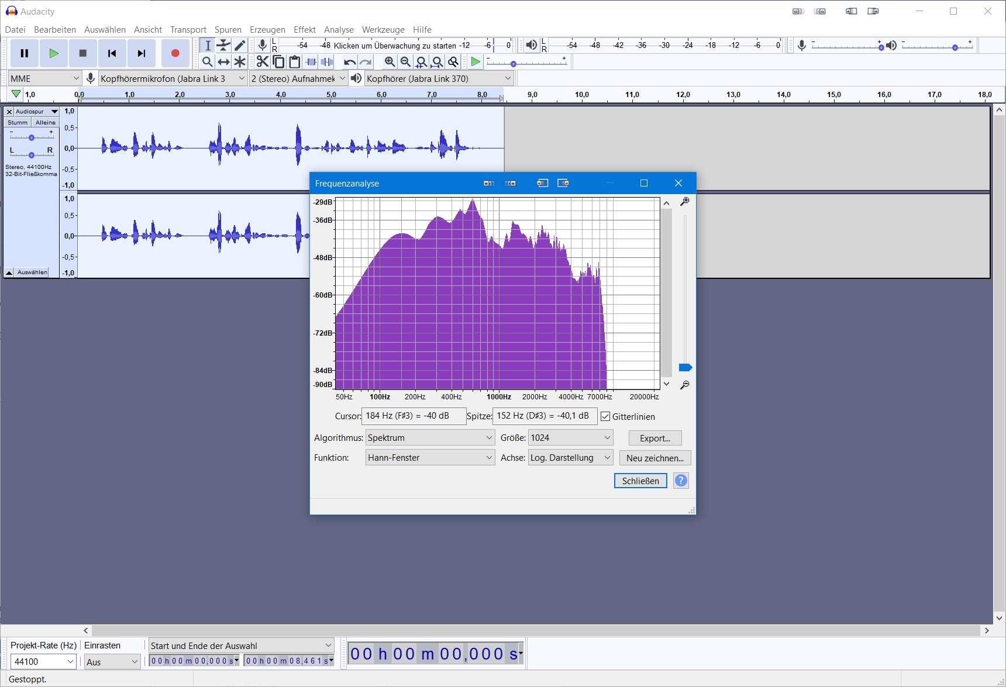
Task: Click the green Play-at-speed button
Action: pyautogui.click(x=476, y=61)
